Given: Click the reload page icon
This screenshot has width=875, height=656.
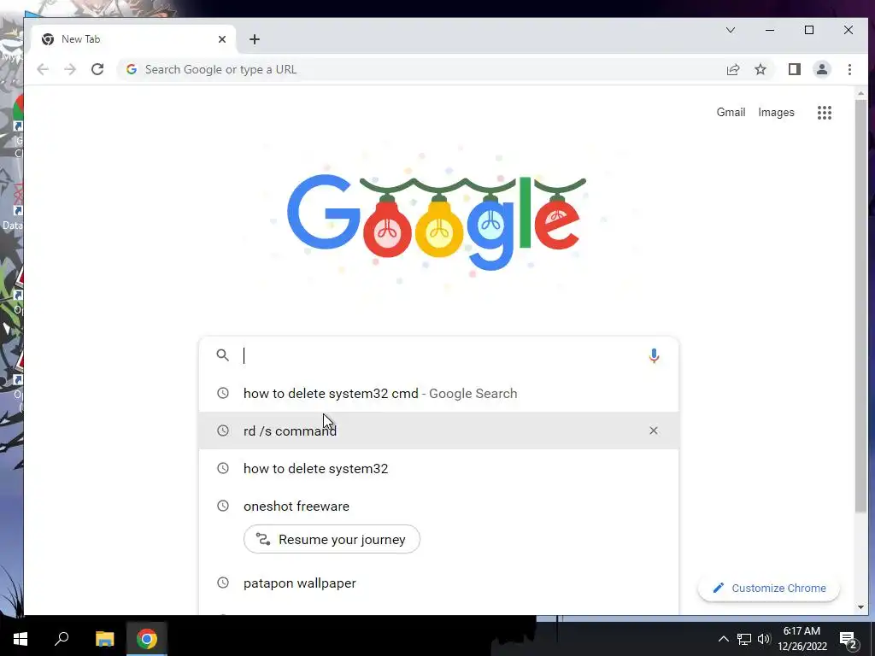Looking at the screenshot, I should coord(97,69).
